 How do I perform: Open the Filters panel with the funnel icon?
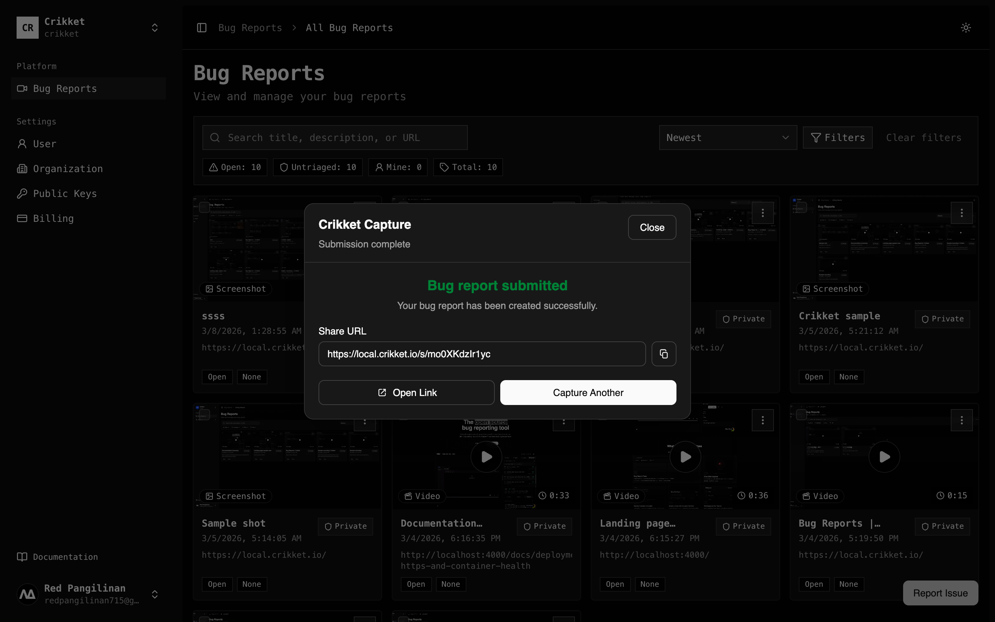(x=837, y=138)
